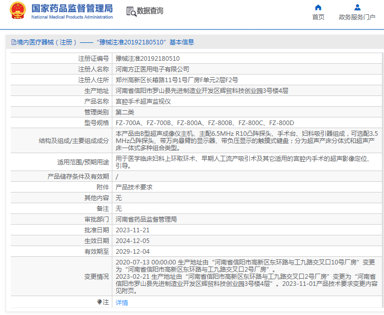
Task: Go to 首页 home page
Action: [x=318, y=17]
